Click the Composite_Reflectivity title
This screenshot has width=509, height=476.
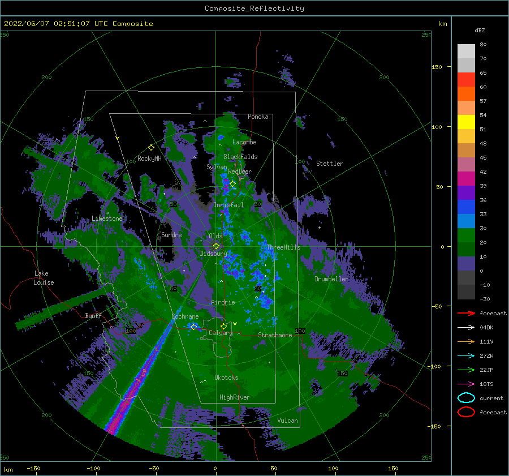(254, 8)
